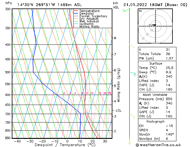Click the yellow wind barb at 850 hPa
The height and width of the screenshot is (147, 190).
point(130,139)
